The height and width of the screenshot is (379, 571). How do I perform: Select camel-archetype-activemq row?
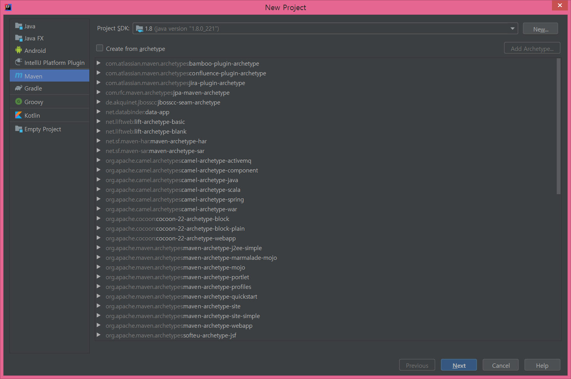click(326, 160)
